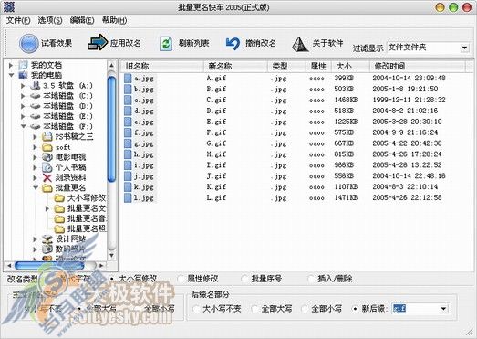Click the 试看效果 preview icon

pyautogui.click(x=28, y=43)
